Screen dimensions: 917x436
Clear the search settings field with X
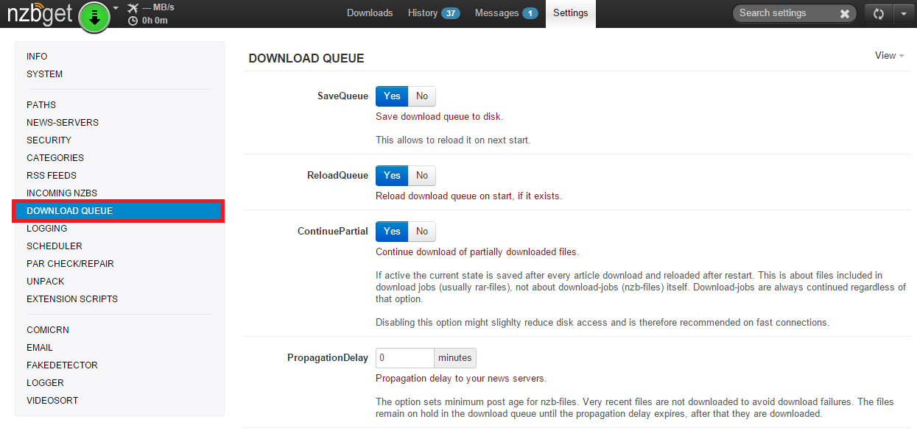[x=844, y=13]
